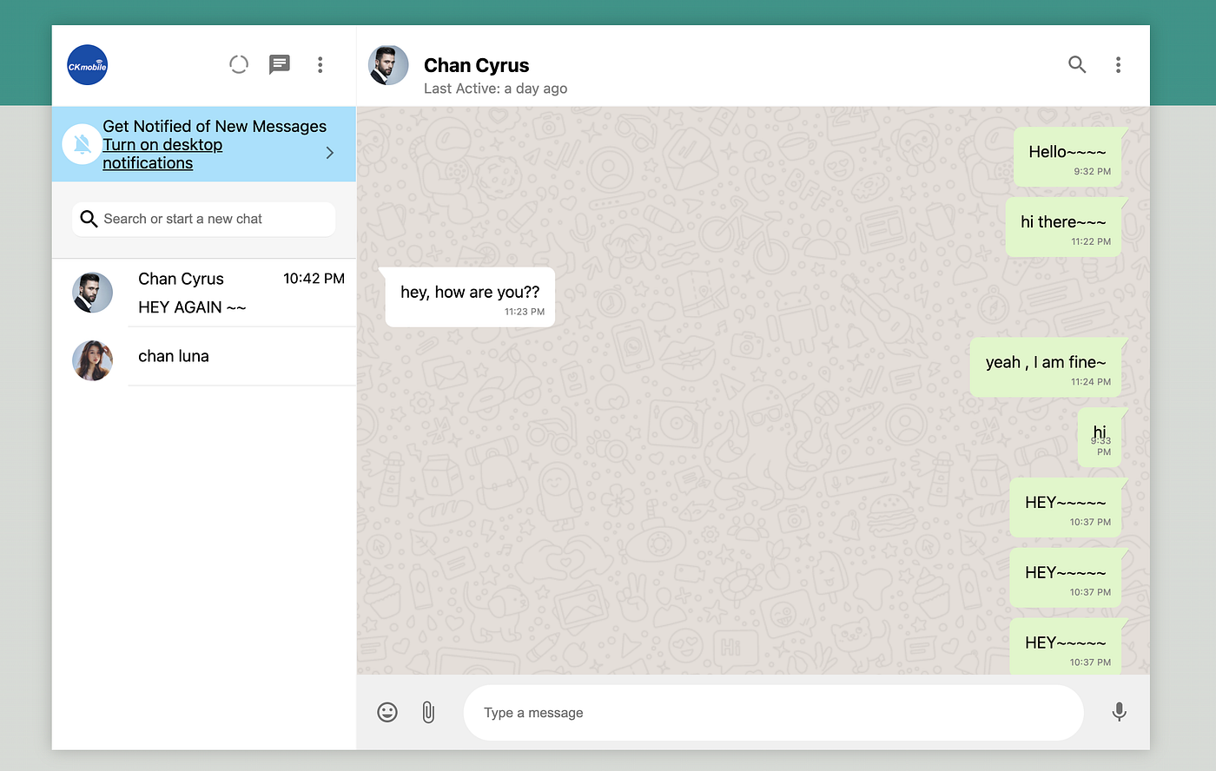Click Chan Cyrus's avatar in the header
The width and height of the screenshot is (1216, 771).
(388, 64)
